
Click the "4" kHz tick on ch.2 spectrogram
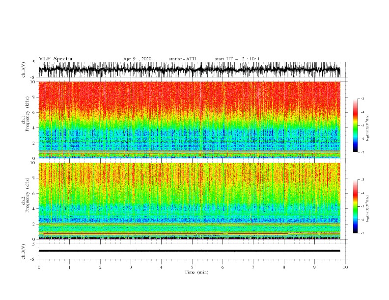tap(34, 209)
